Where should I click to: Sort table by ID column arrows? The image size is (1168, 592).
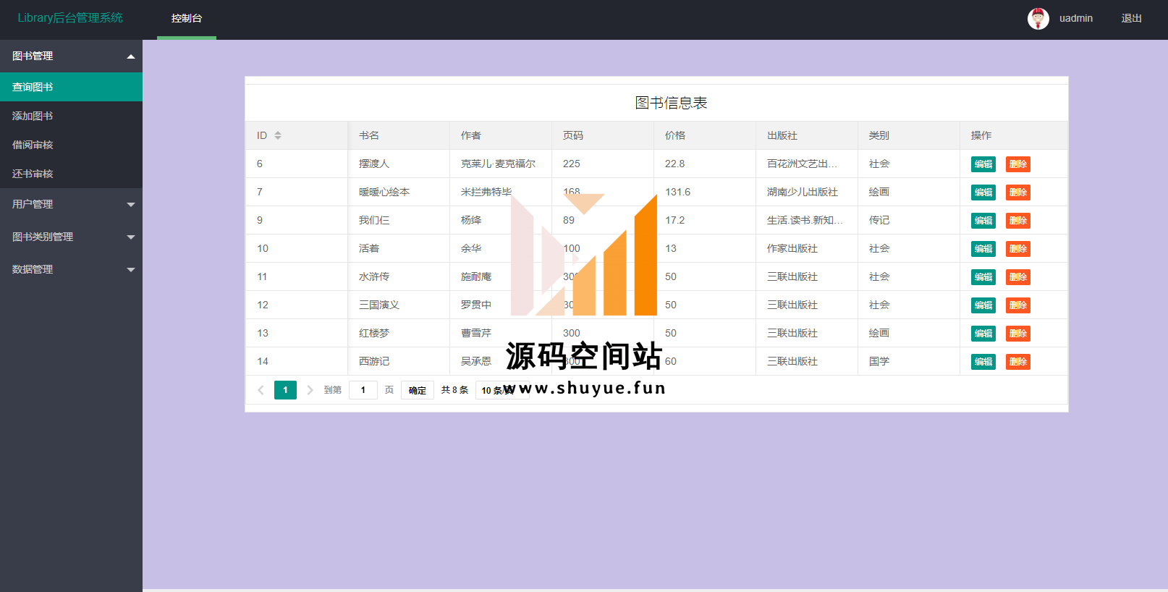pos(278,135)
